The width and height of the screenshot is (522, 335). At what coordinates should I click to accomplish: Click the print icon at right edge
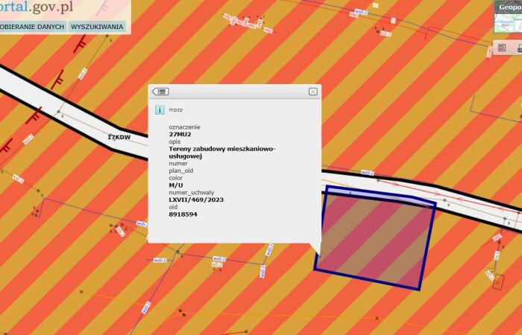click(x=518, y=48)
